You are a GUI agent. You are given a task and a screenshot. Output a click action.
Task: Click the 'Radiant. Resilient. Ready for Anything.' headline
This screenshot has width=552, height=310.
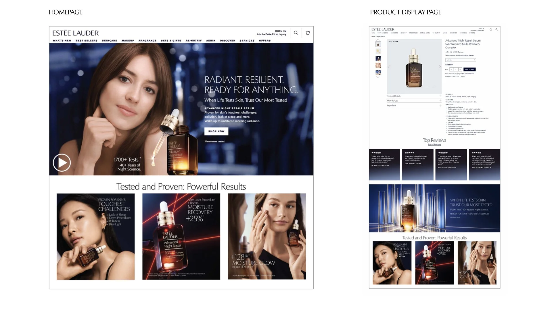point(251,85)
